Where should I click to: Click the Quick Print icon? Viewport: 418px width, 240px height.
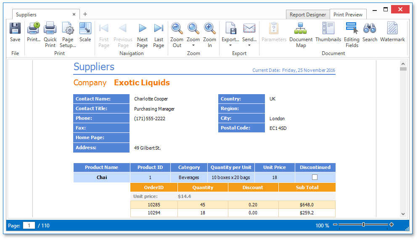pyautogui.click(x=50, y=29)
